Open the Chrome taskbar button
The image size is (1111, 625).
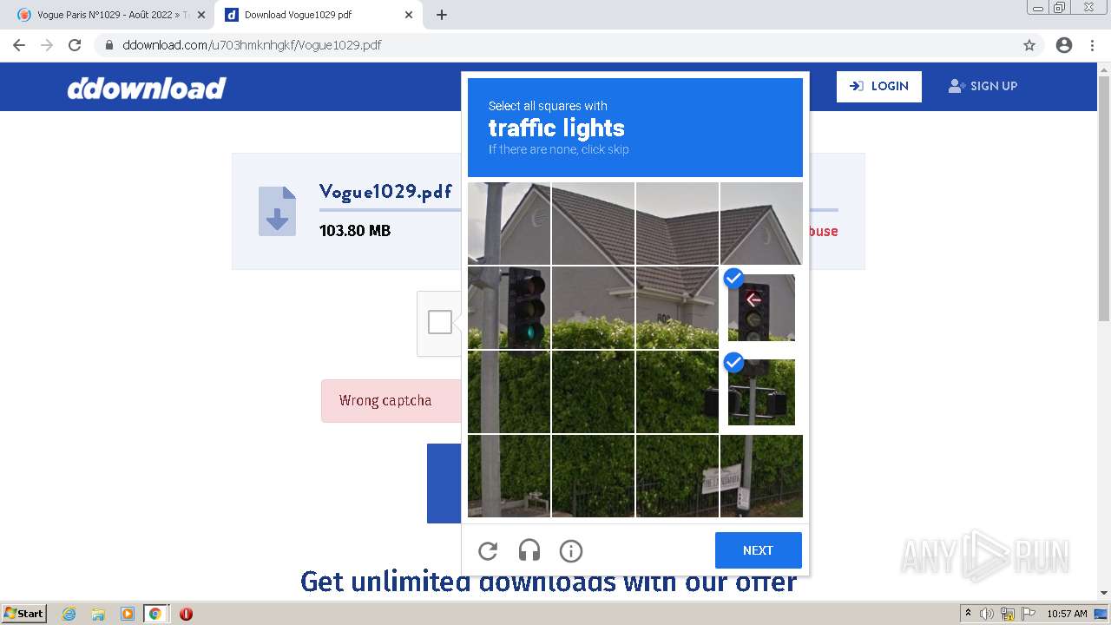point(155,614)
